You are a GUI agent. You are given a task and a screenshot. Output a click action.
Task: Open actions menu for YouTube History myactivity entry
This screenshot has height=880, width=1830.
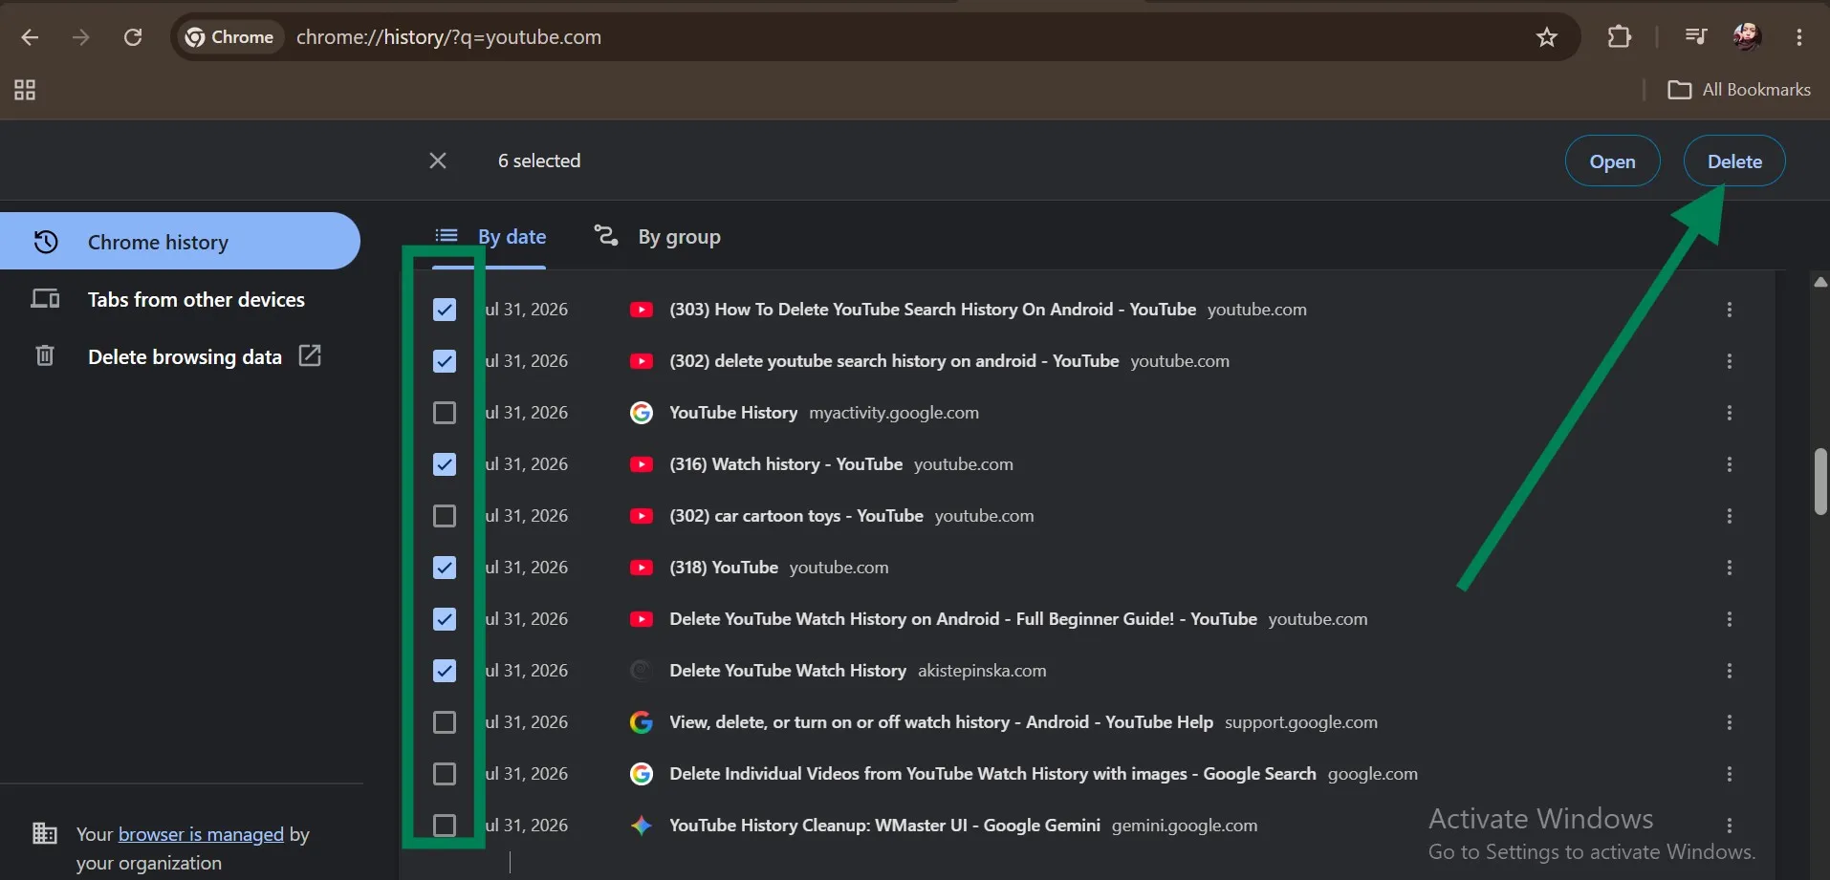point(1729,413)
